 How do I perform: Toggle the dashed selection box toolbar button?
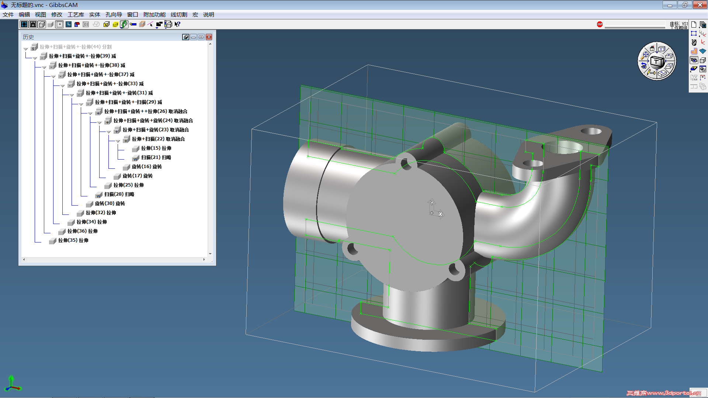coord(59,24)
